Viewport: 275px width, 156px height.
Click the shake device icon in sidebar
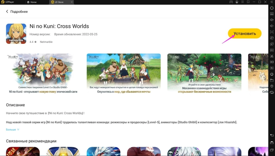coord(272,74)
